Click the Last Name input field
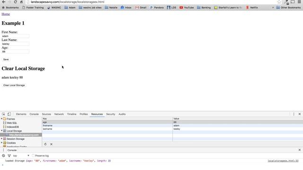This screenshot has width=303, height=170. click(16, 44)
